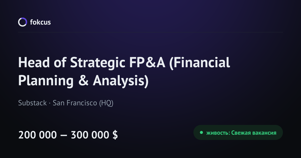
Task: Click the '(HQ)' label after location
Action: 106,103
